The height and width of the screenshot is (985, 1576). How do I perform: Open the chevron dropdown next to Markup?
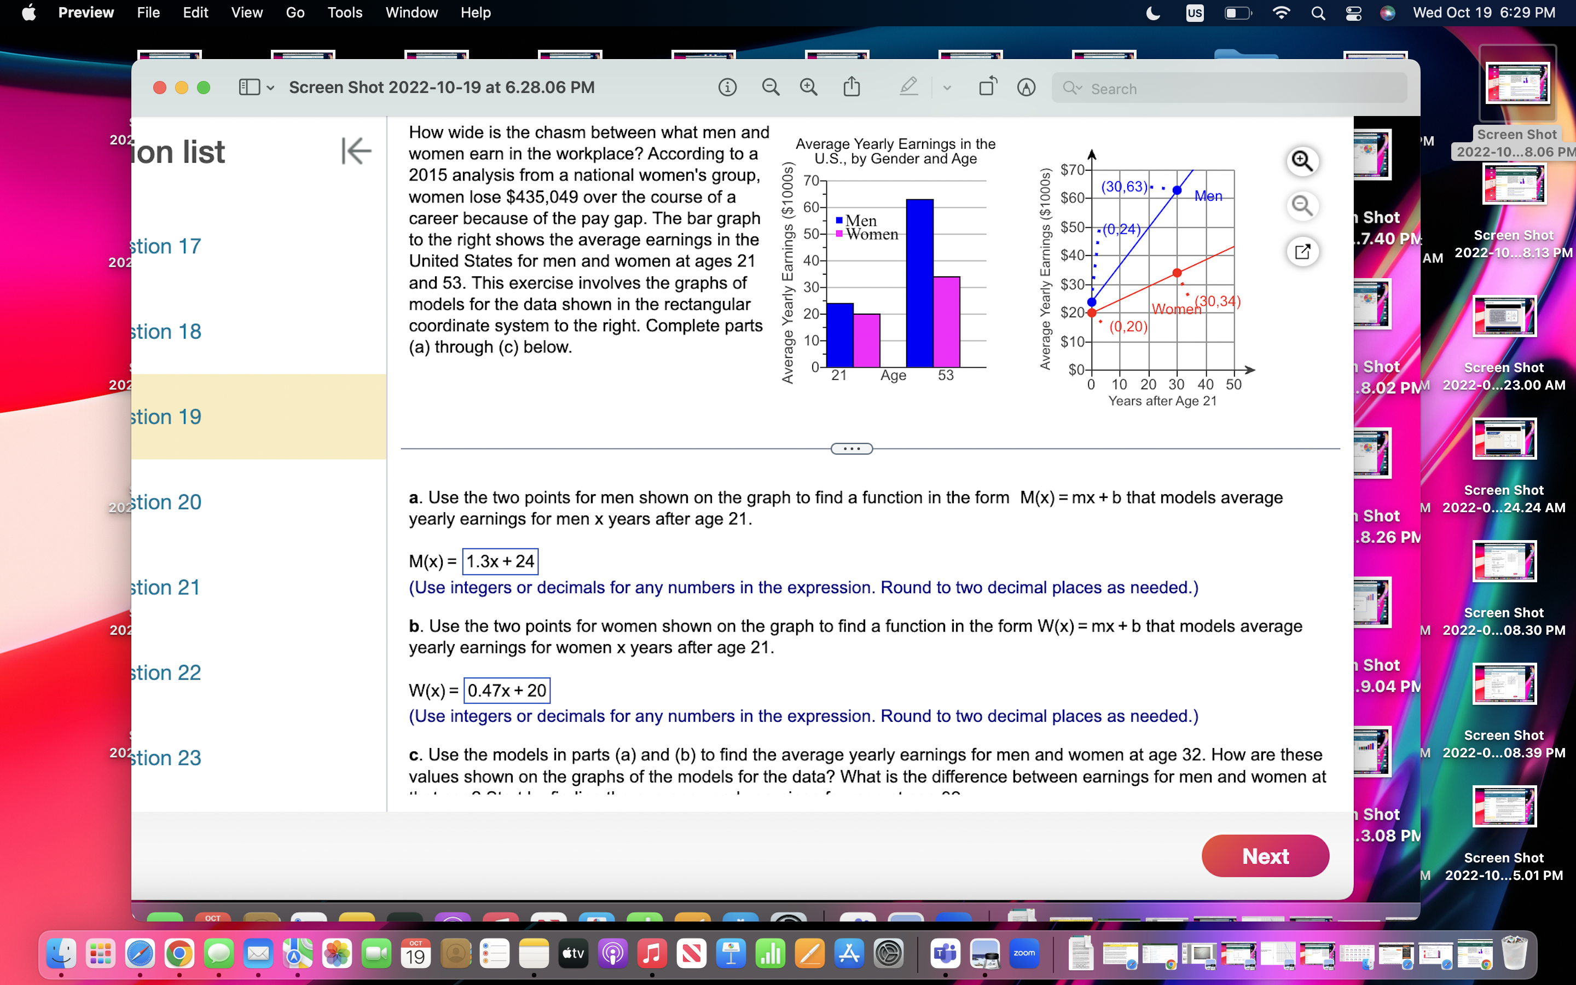click(947, 88)
